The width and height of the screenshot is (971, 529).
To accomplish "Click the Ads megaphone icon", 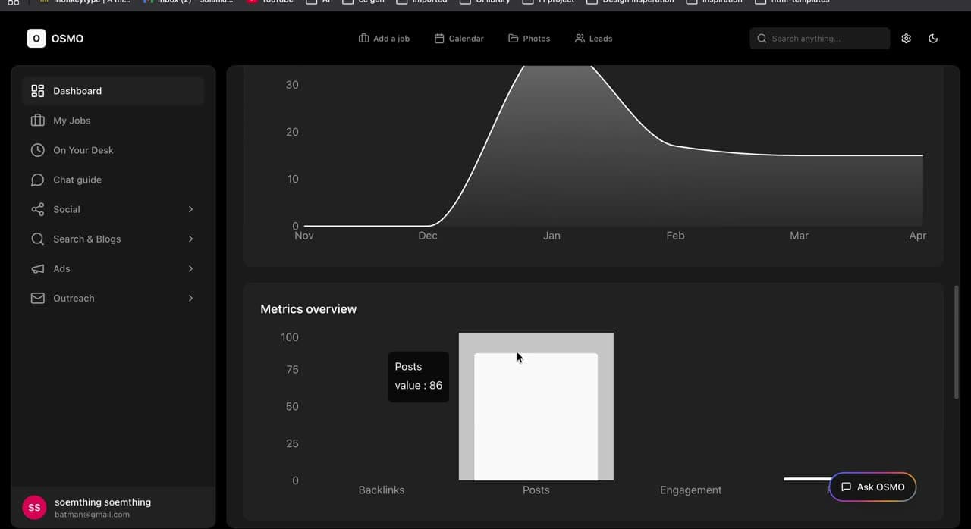I will click(x=37, y=268).
